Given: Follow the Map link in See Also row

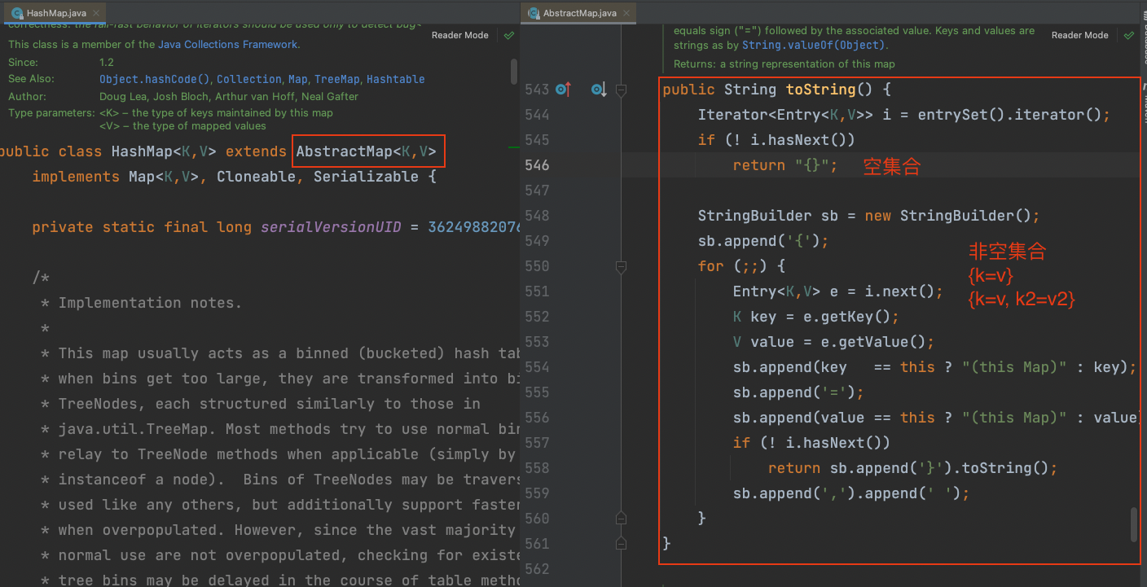Looking at the screenshot, I should point(297,79).
